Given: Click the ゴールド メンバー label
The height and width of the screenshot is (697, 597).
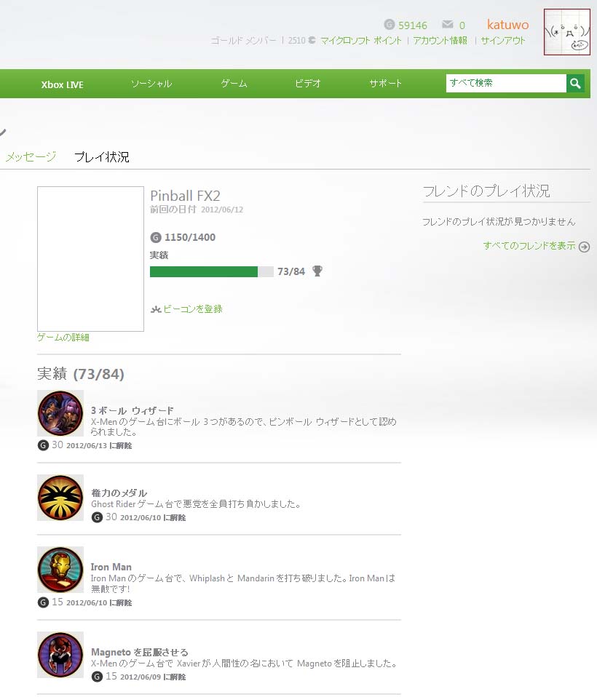Looking at the screenshot, I should point(243,41).
